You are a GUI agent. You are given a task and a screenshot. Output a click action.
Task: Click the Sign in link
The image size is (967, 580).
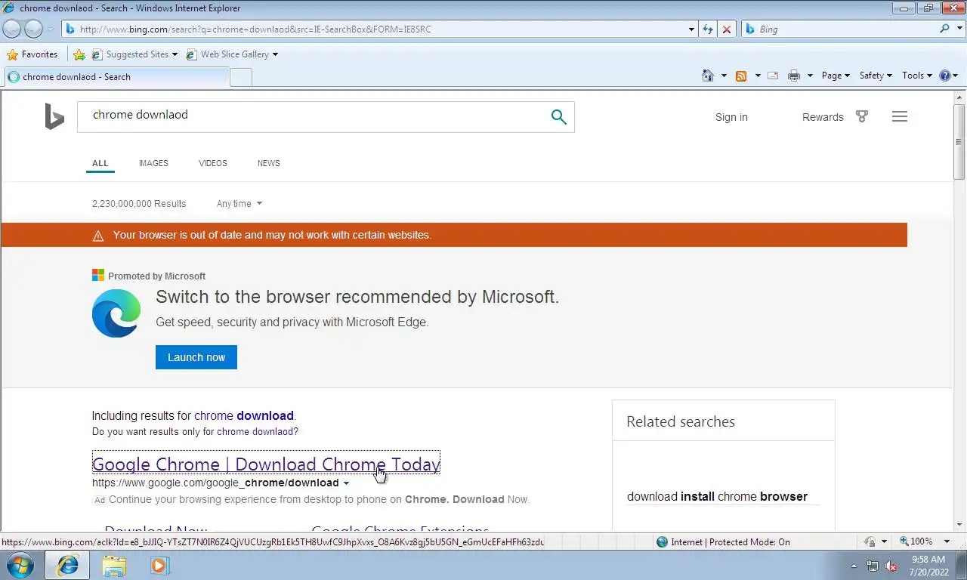[x=731, y=117]
